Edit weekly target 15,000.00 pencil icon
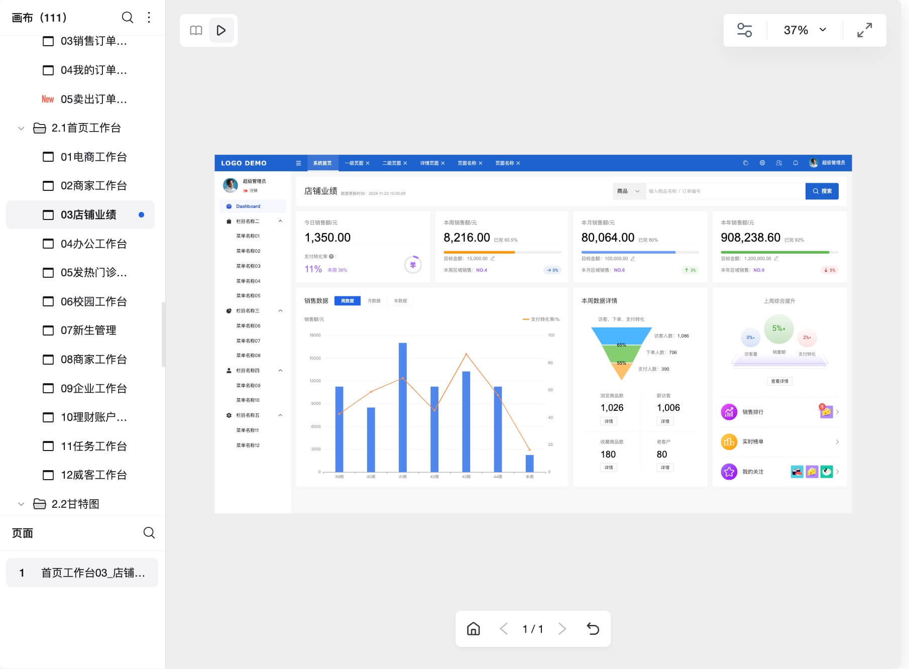Screen dimensions: 909x669 (493, 259)
